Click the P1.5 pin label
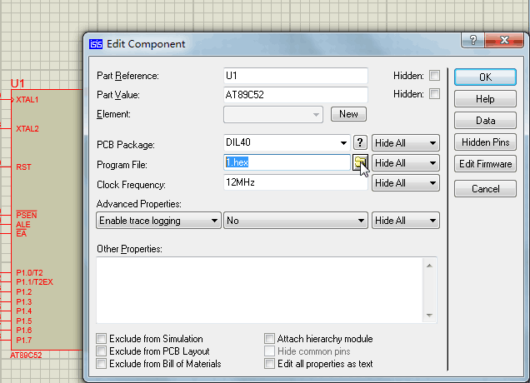Image resolution: width=530 pixels, height=383 pixels. (24, 321)
